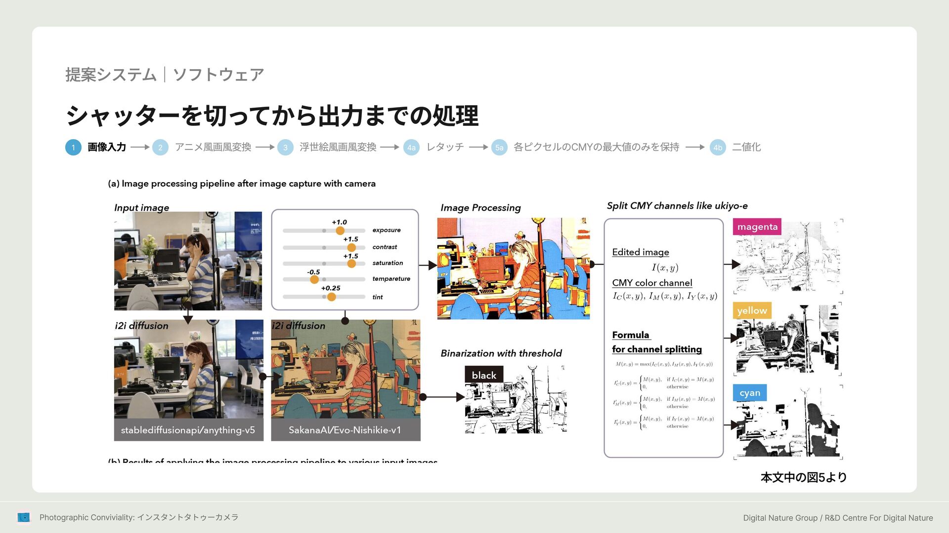Click the exposure slider handle
Viewport: 949px width, 533px height.
click(x=340, y=230)
